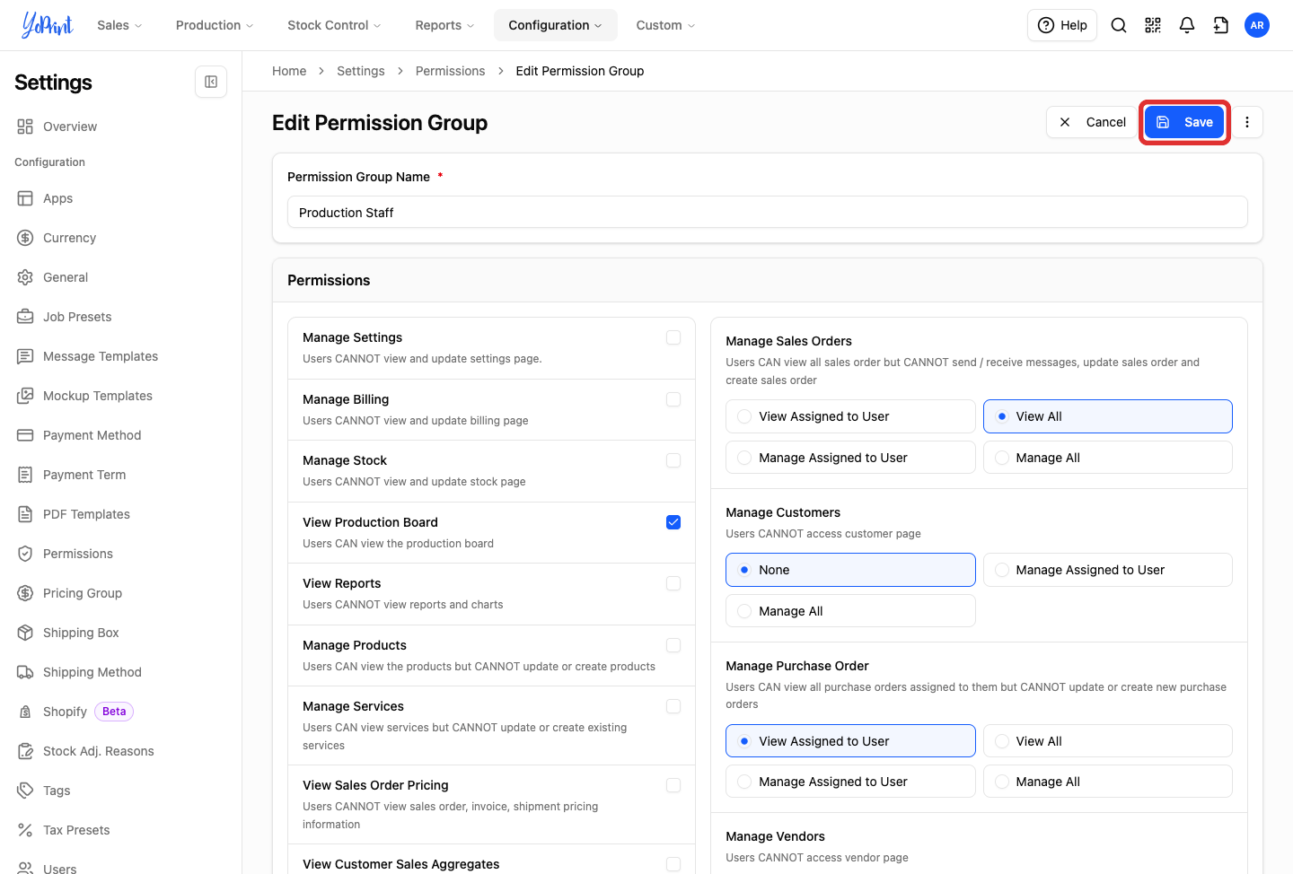Select View All for Manage Purchase Order
The image size is (1293, 874).
point(1107,741)
